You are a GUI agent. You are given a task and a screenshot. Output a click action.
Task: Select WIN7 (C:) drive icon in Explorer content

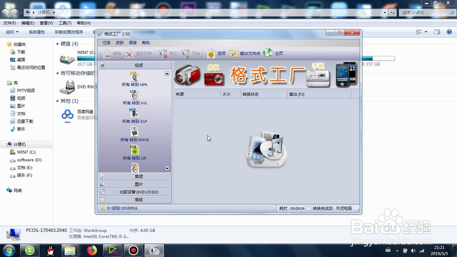(x=67, y=59)
